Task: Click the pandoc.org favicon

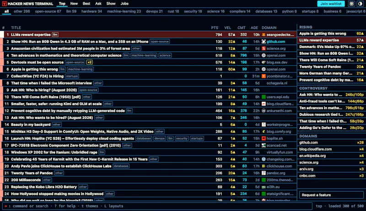Action: pyautogui.click(x=264, y=173)
